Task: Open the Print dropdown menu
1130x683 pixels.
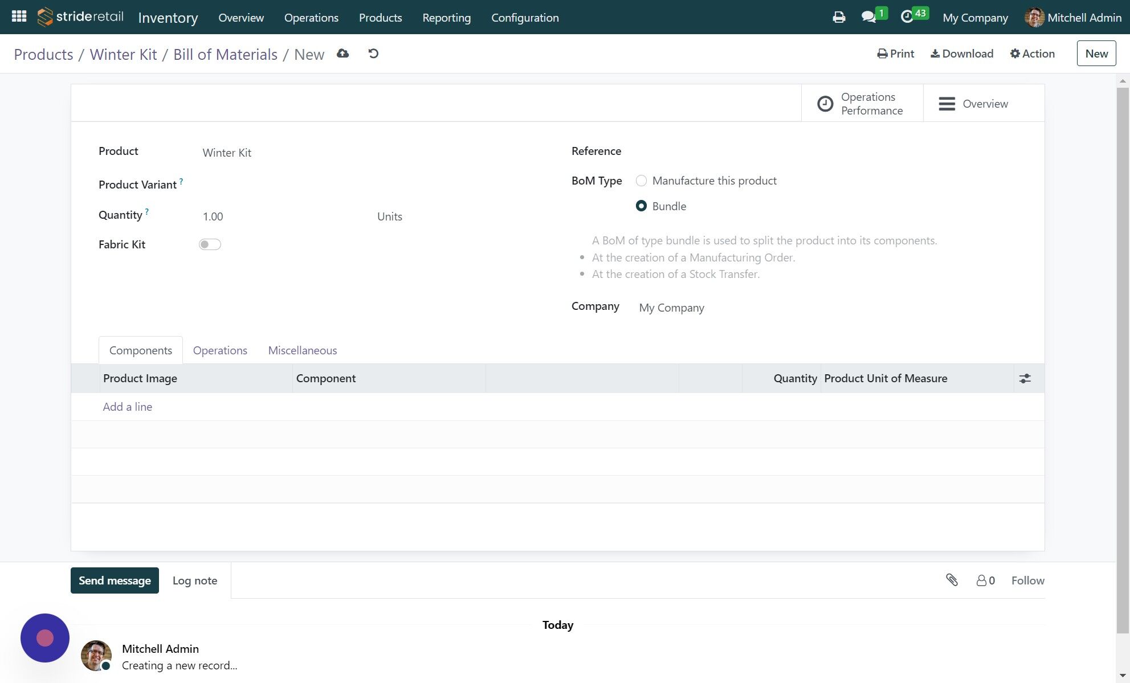Action: coord(895,54)
